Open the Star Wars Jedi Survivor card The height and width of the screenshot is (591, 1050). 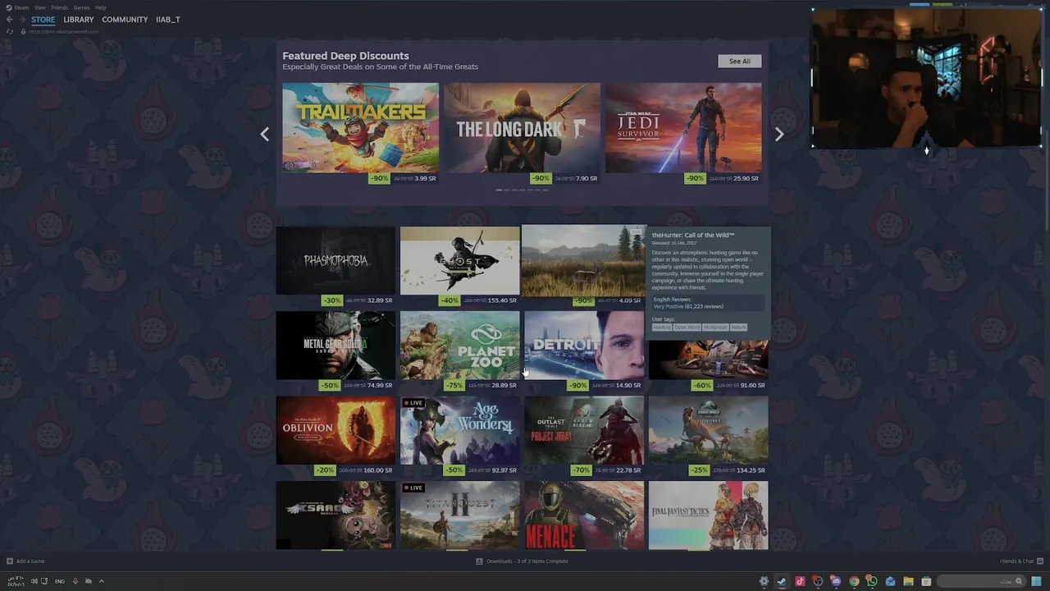pos(683,127)
